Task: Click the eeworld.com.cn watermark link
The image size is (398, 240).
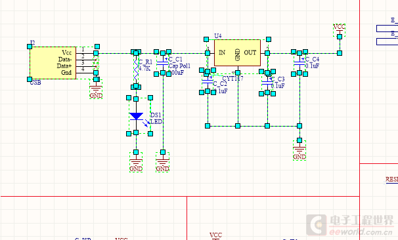Action: pyautogui.click(x=361, y=231)
